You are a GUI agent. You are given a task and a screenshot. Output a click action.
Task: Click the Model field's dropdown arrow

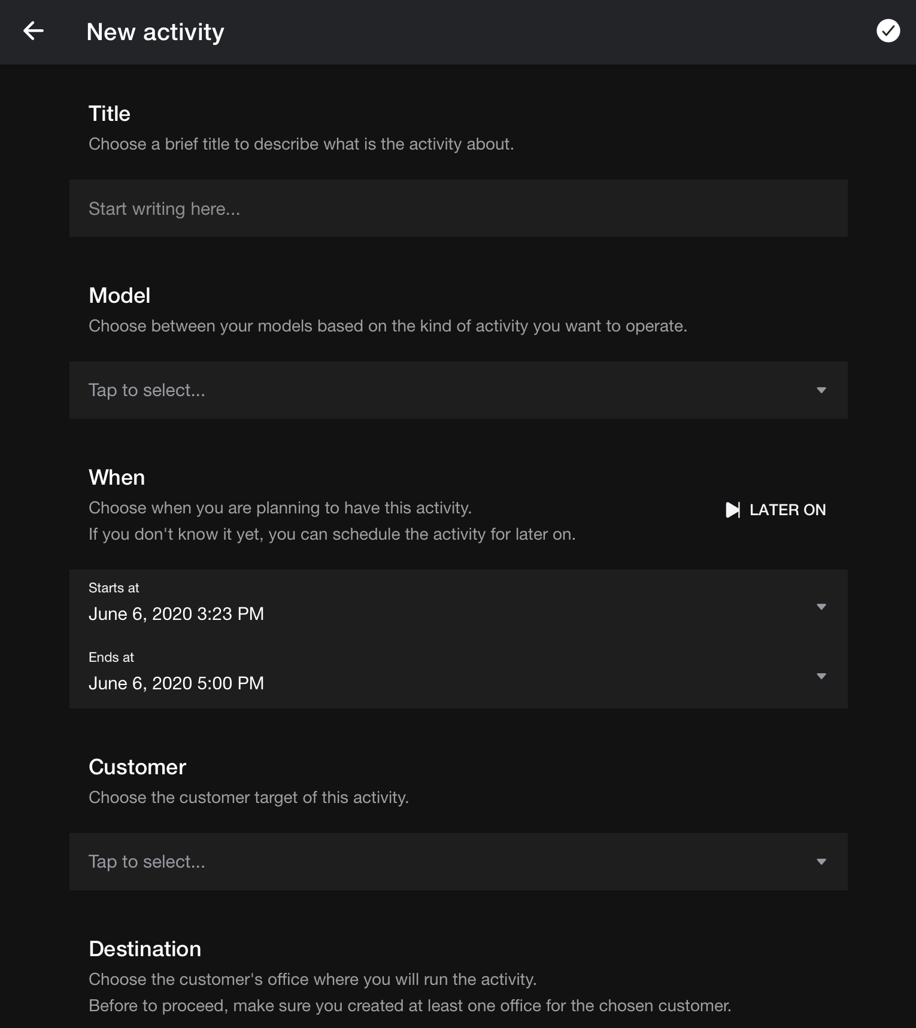pos(821,390)
